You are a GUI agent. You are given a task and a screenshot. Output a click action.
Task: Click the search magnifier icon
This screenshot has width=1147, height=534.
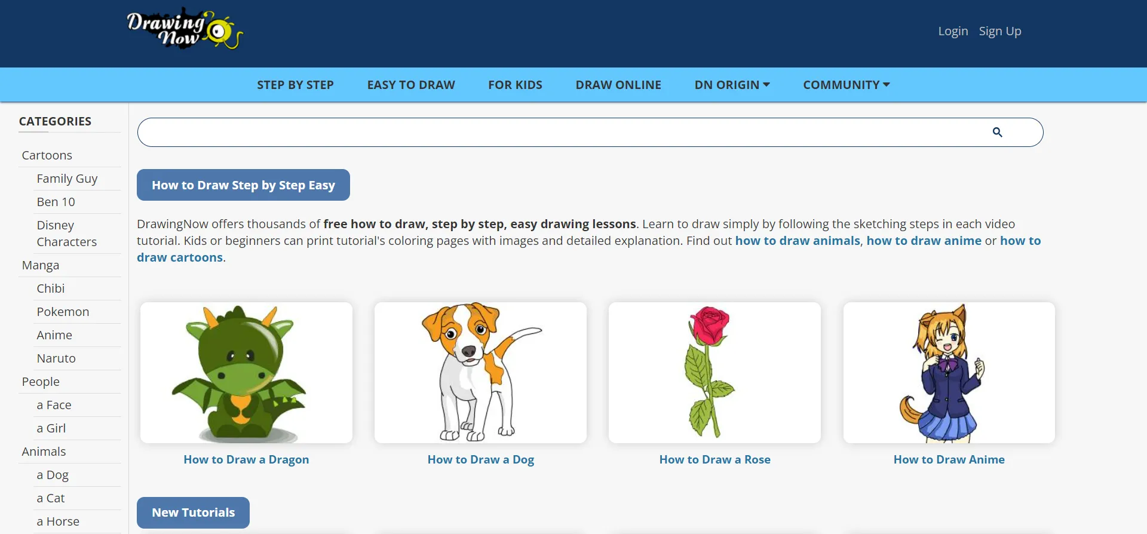tap(997, 132)
